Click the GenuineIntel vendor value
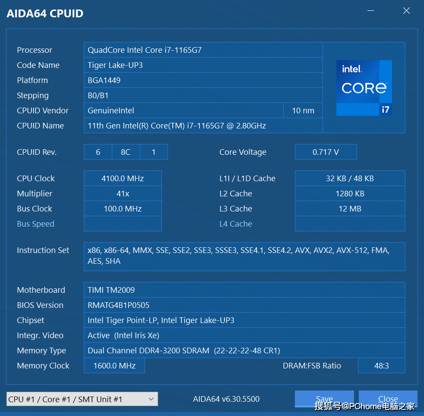The width and height of the screenshot is (424, 416). [184, 111]
